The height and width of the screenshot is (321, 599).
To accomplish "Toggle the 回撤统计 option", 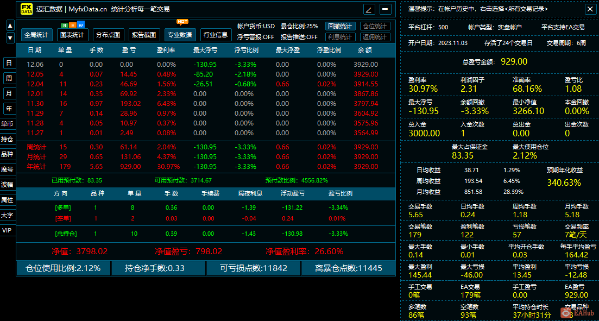I will [x=341, y=26].
